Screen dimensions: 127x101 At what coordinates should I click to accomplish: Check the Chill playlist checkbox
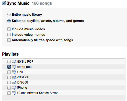click(x=9, y=72)
